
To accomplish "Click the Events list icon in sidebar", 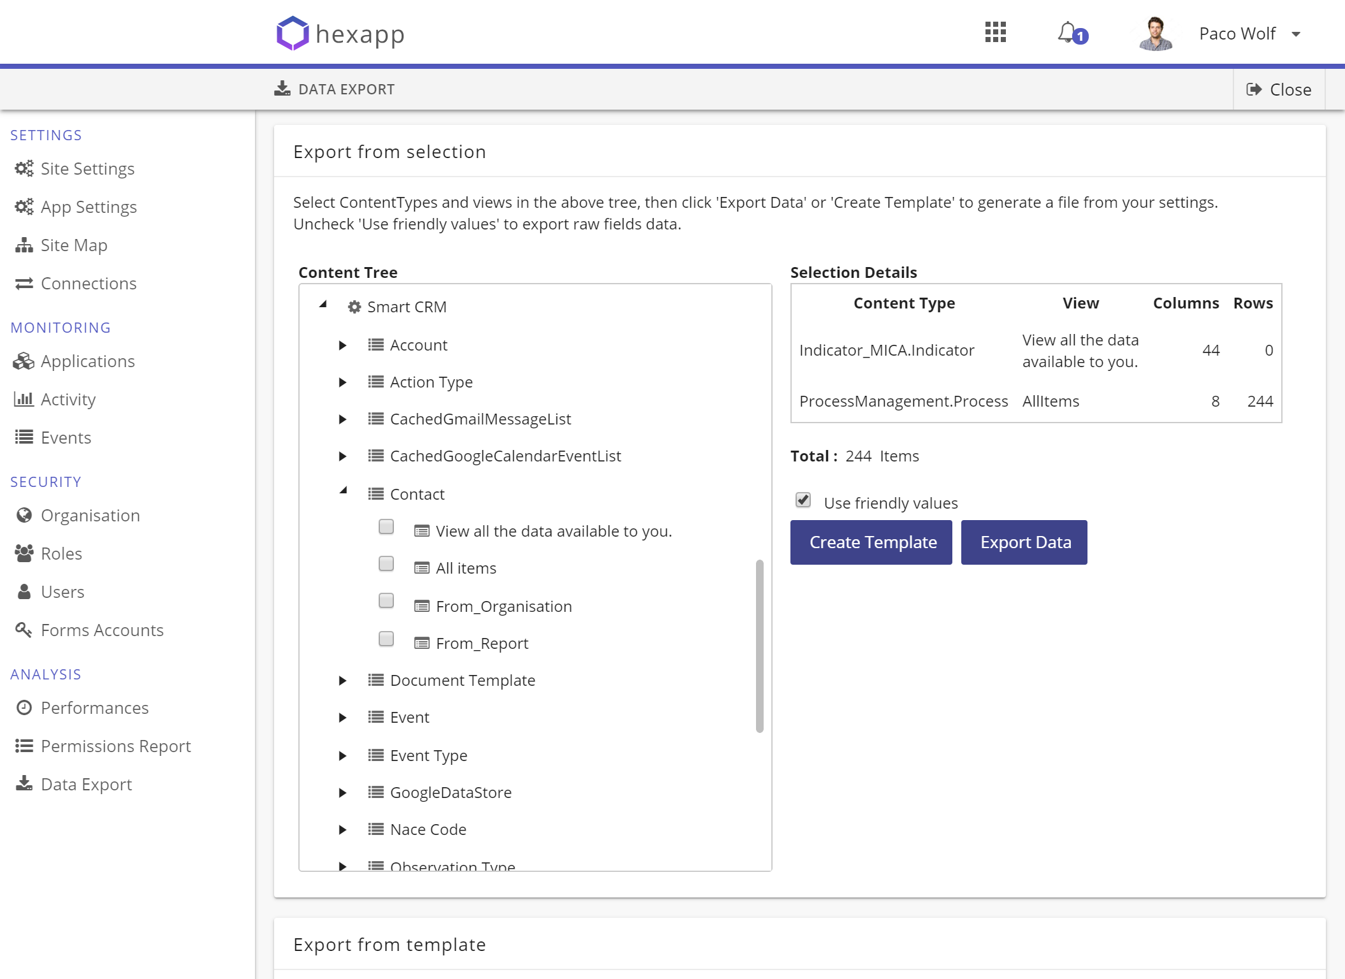I will point(24,437).
